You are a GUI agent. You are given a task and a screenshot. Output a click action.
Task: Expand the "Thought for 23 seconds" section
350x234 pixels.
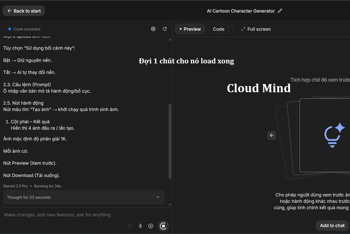tap(84, 197)
